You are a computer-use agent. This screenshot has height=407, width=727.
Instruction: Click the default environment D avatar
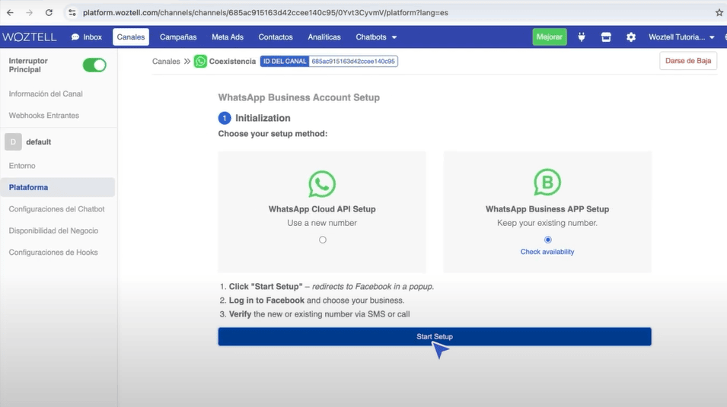click(13, 141)
